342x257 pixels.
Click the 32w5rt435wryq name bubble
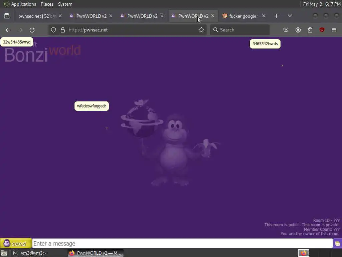point(17,42)
